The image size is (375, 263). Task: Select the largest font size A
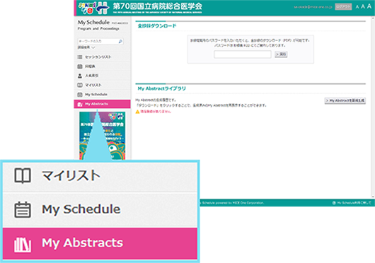pos(369,6)
